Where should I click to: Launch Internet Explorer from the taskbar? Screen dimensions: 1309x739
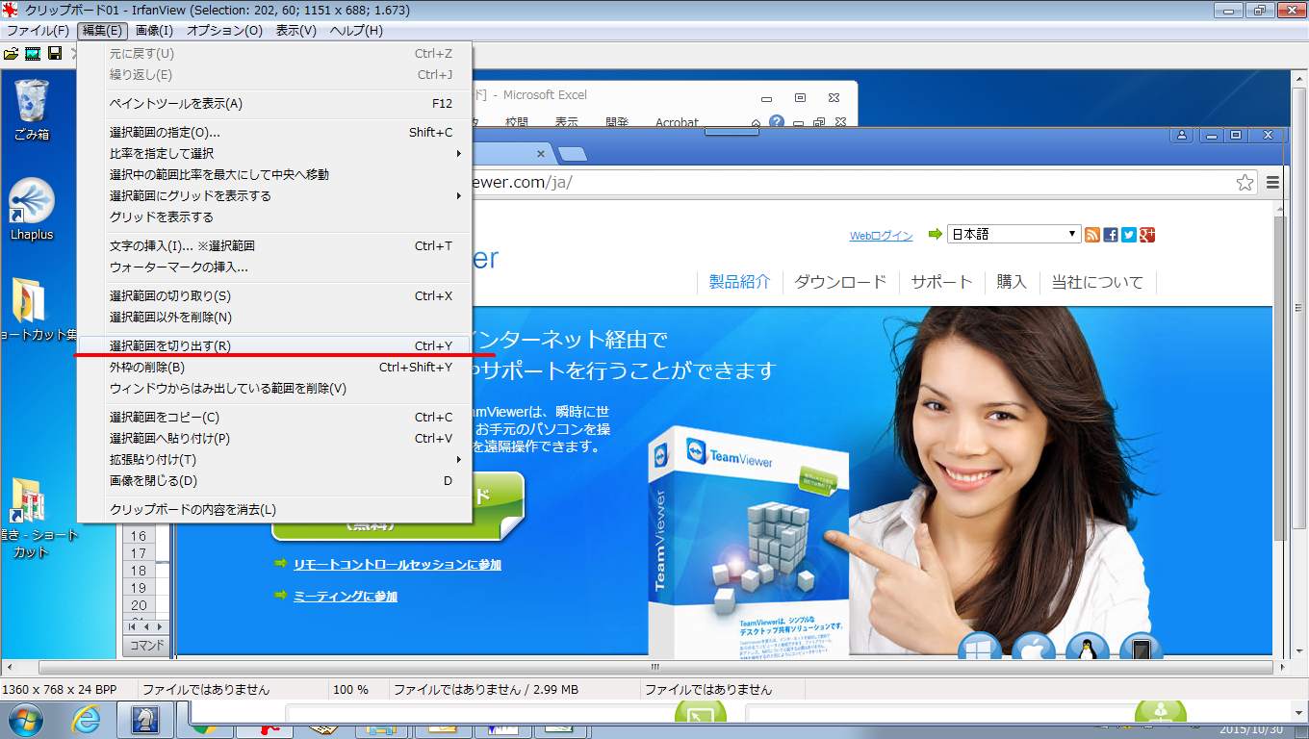point(87,719)
